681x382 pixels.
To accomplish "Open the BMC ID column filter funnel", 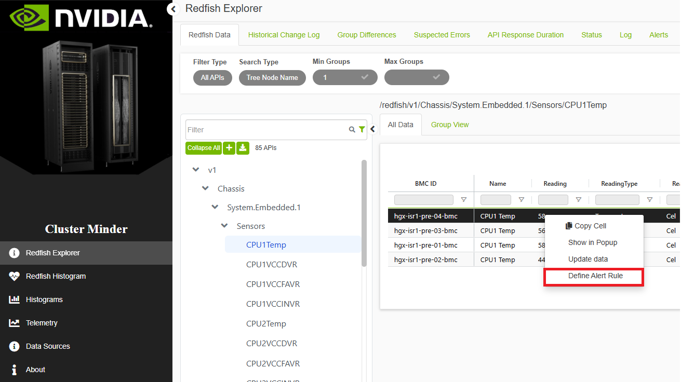I will point(464,200).
